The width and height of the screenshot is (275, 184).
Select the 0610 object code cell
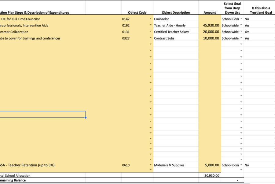137,165
